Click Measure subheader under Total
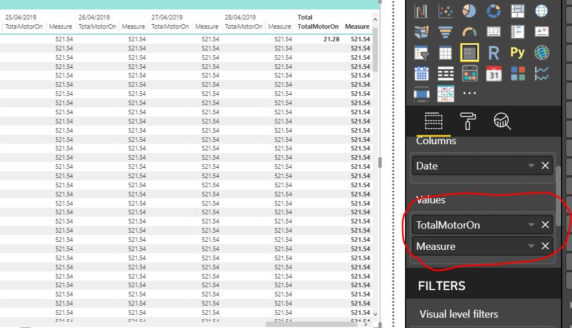The image size is (572, 328). pos(357,26)
